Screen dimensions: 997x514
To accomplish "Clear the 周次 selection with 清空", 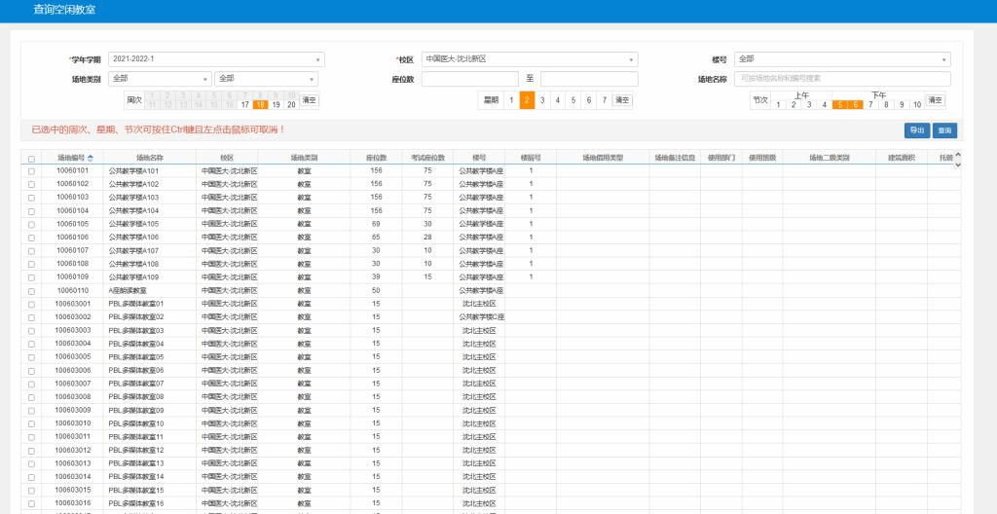I will [309, 100].
